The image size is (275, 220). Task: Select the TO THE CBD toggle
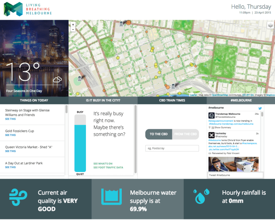pyautogui.click(x=158, y=134)
